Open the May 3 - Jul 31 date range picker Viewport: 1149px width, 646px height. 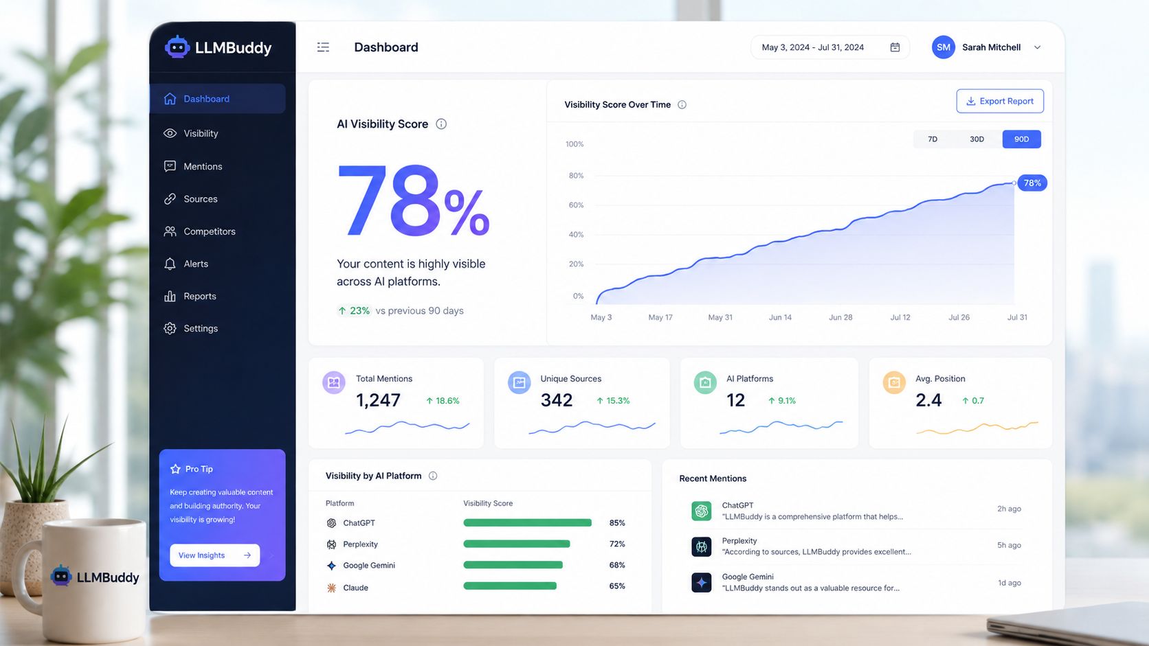[x=830, y=47]
